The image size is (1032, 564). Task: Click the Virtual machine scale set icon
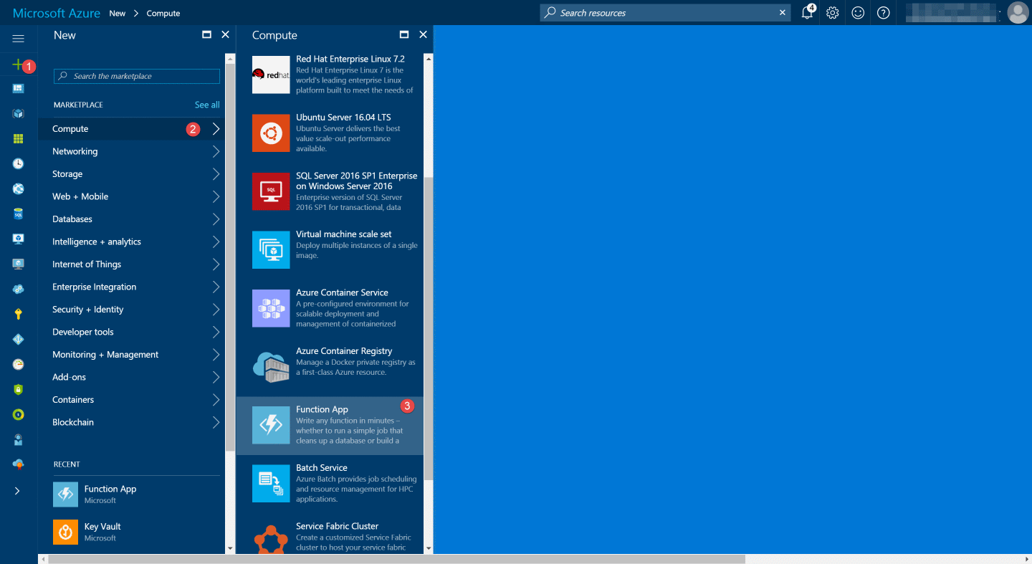tap(271, 249)
